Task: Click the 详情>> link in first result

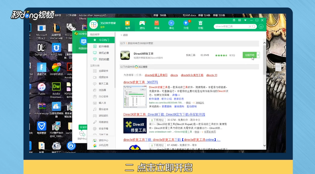Action: pos(176,95)
